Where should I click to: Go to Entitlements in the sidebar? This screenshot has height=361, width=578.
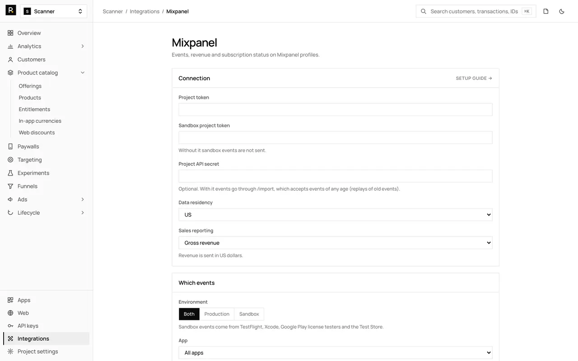tap(34, 110)
